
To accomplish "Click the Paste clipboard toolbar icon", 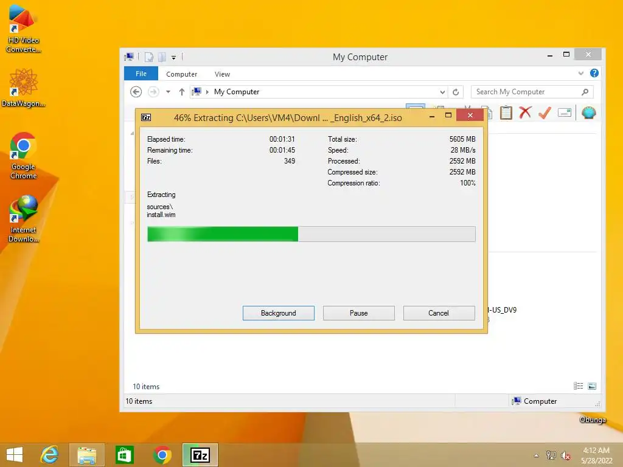I will tap(506, 112).
